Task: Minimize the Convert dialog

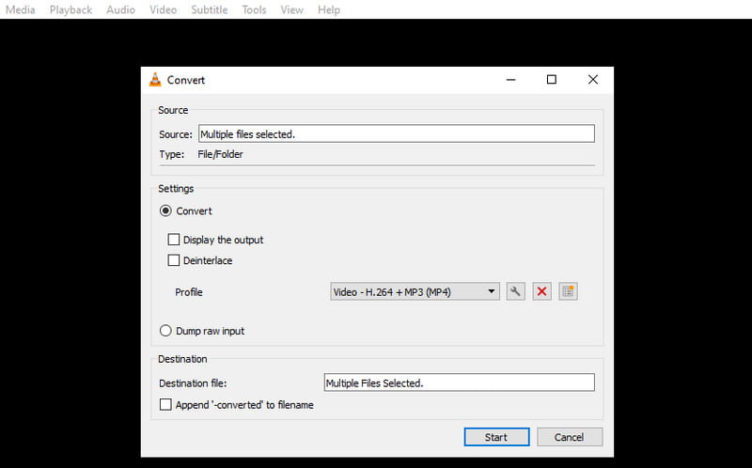Action: (x=510, y=80)
